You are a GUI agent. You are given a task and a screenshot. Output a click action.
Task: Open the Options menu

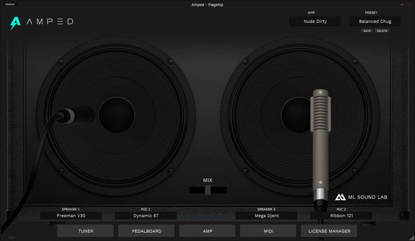click(10, 4)
